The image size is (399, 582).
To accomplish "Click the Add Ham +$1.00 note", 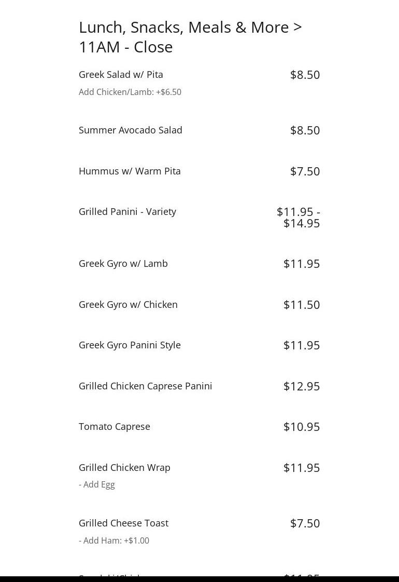I will coord(114,541).
